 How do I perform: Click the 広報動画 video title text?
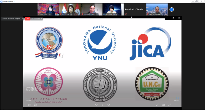34,89
